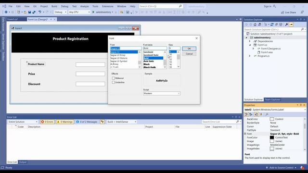Click the Properties page icon in Properties panel
308x173 pixels.
257,114
